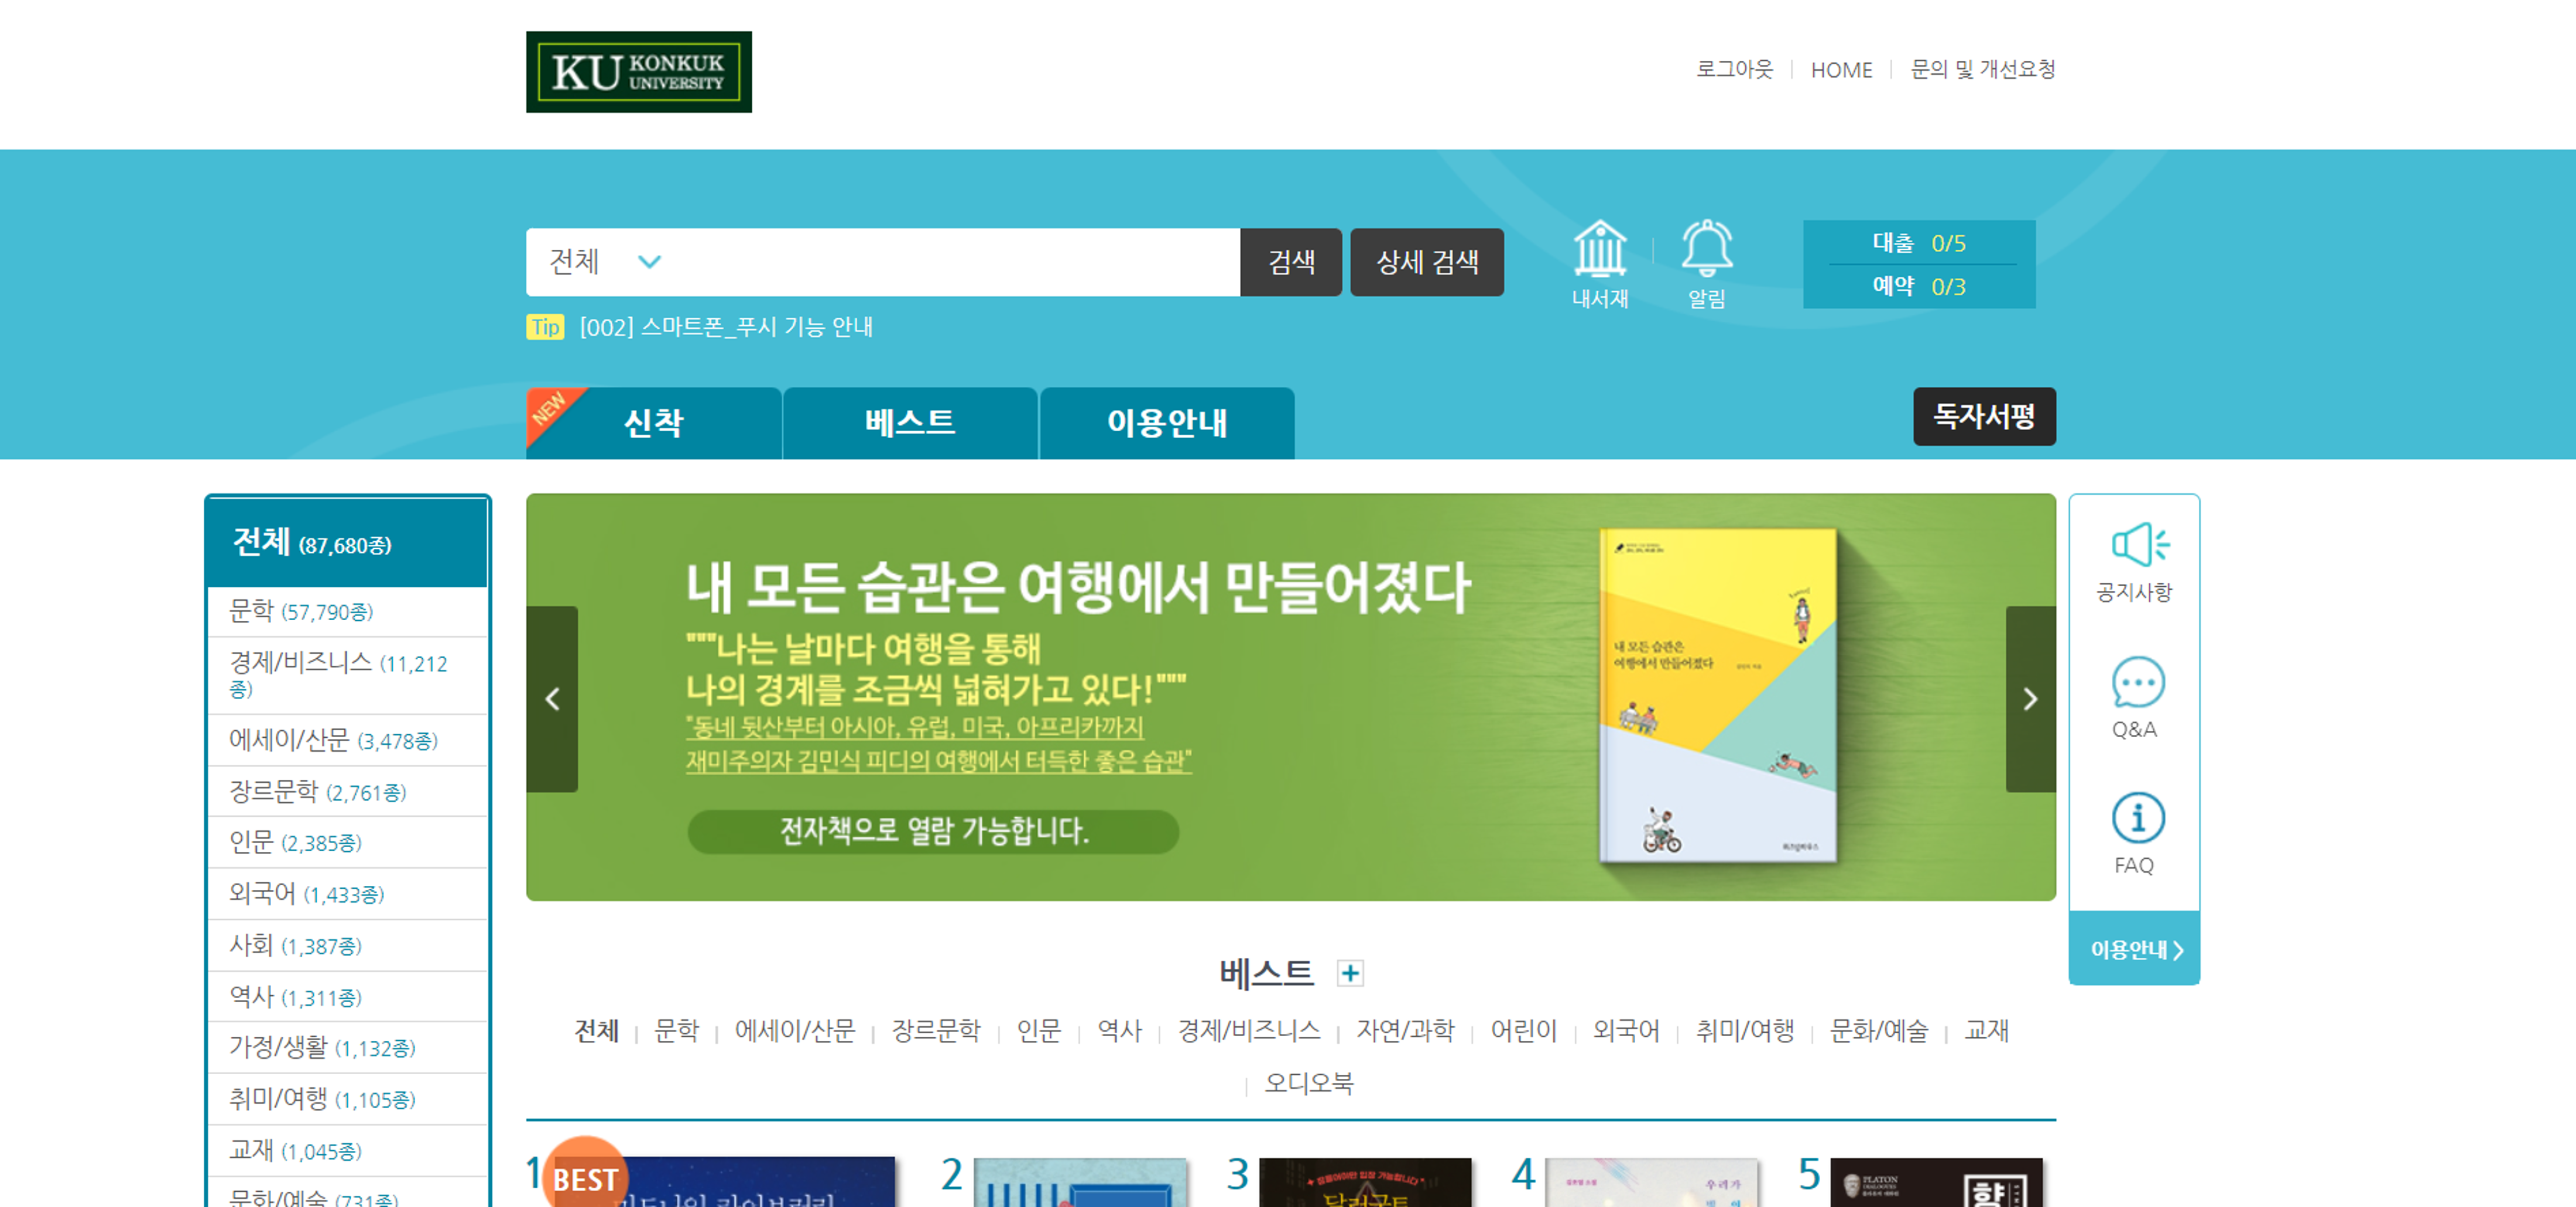Open 상세 검색 advanced search
Screen dimensions: 2576x1207
[1426, 262]
